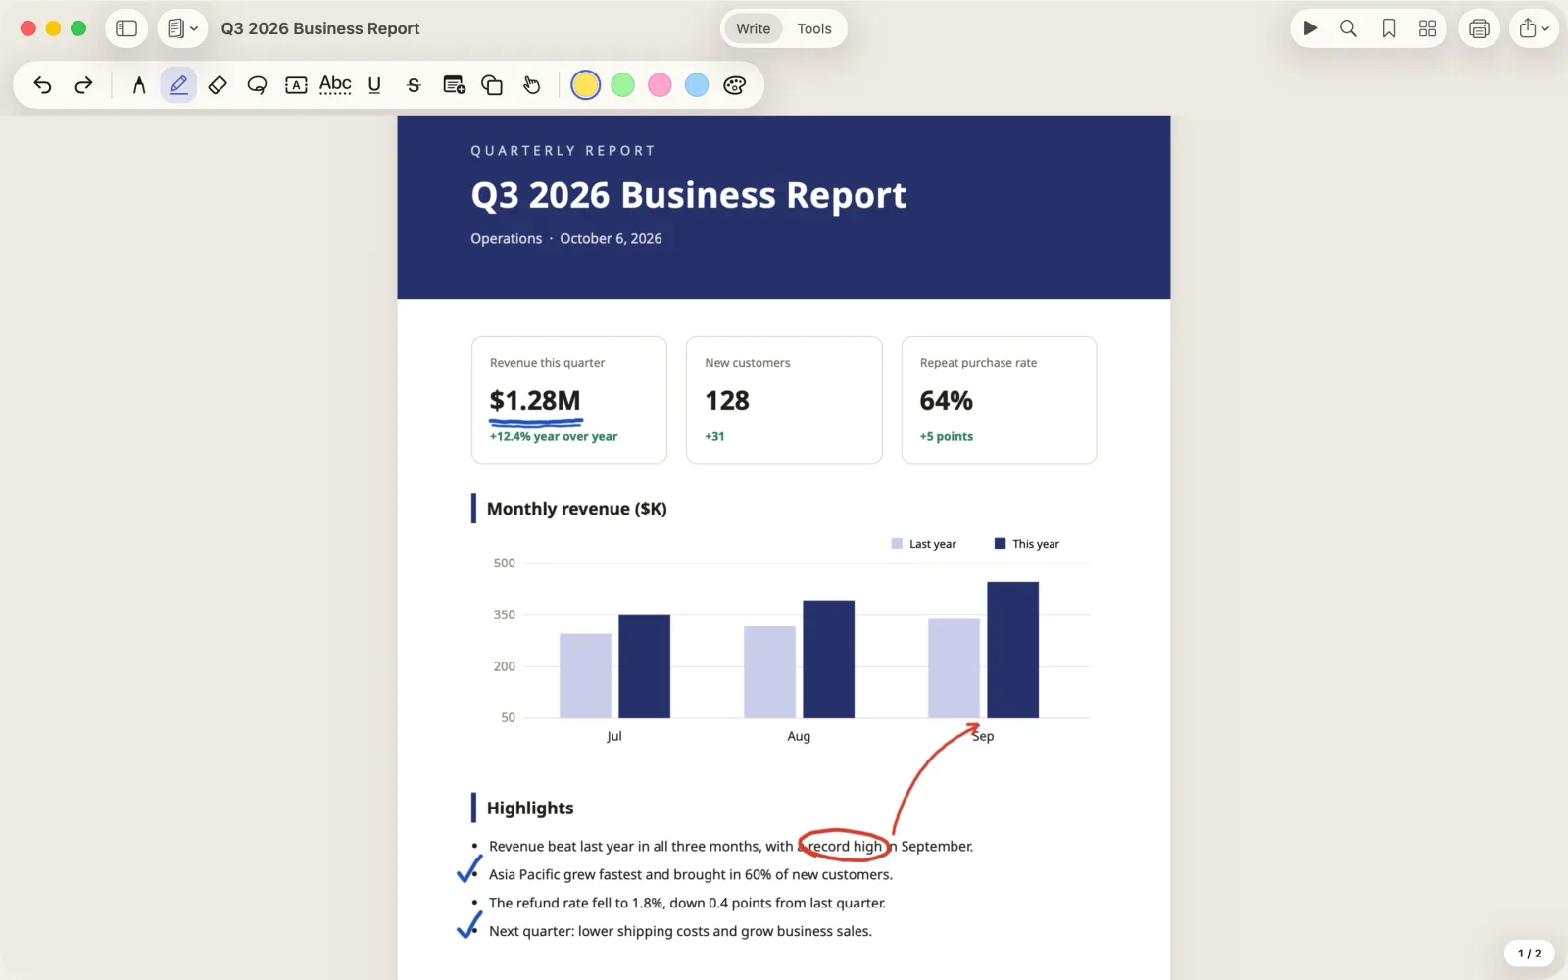Pick the pink ink color
Image resolution: width=1568 pixels, height=980 pixels.
pos(660,85)
